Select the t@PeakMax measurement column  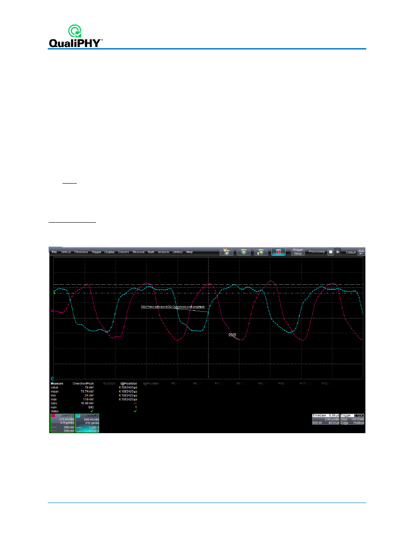click(128, 384)
